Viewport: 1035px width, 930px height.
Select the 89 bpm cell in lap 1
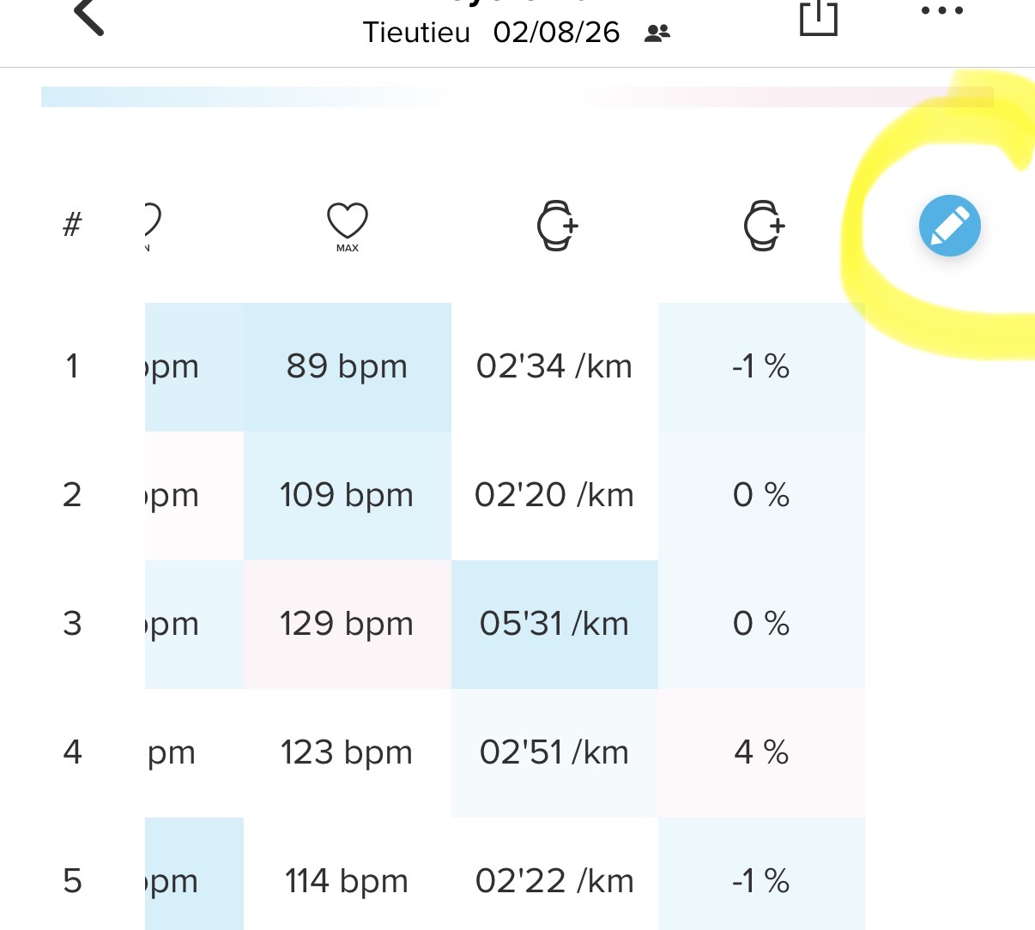click(x=347, y=366)
